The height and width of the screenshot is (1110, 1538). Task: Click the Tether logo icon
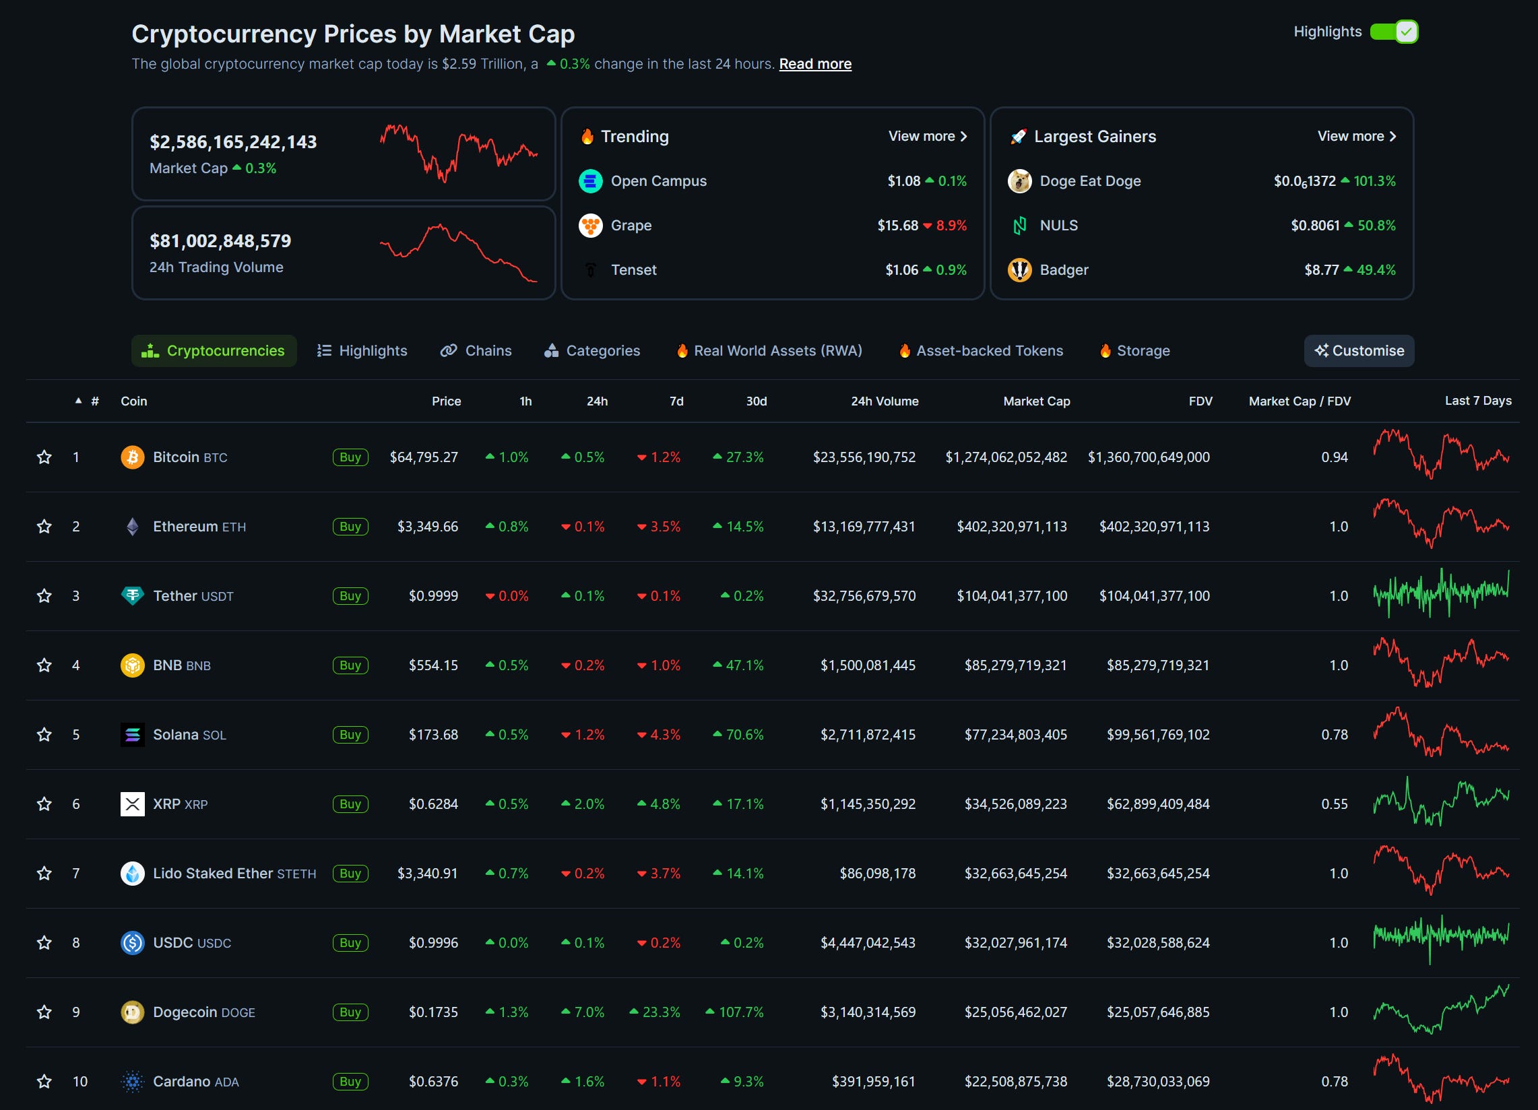(x=132, y=595)
